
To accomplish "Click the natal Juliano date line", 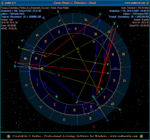I will point(13,14).
